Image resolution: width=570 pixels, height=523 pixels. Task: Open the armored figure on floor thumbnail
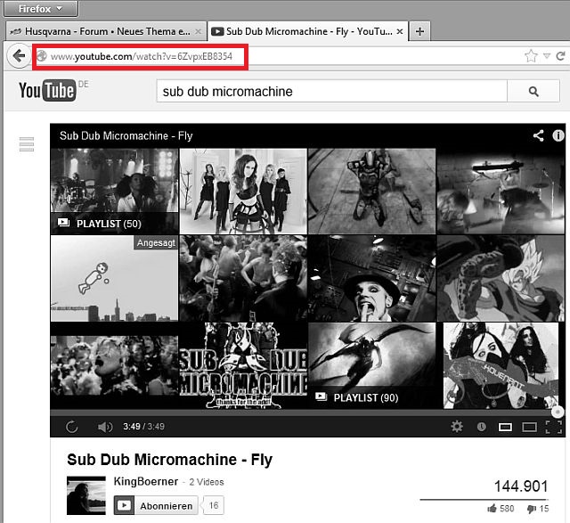(x=371, y=192)
